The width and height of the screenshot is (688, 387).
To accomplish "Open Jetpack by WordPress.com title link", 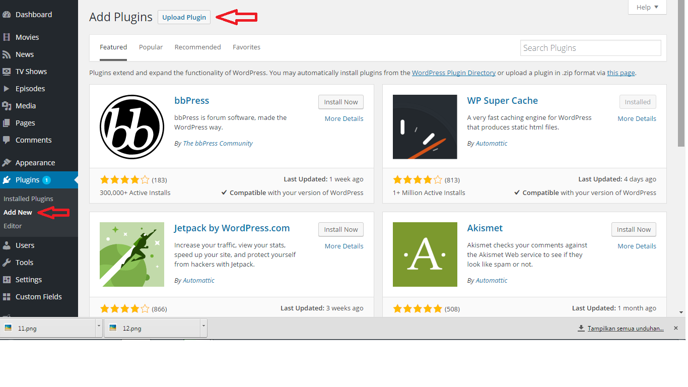I will (x=232, y=228).
